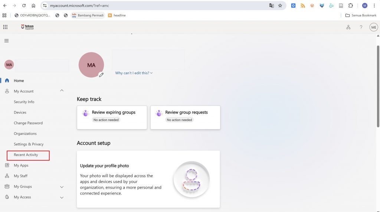Open the Bambang Permadi bookmark
The image size is (380, 212).
pyautogui.click(x=88, y=15)
